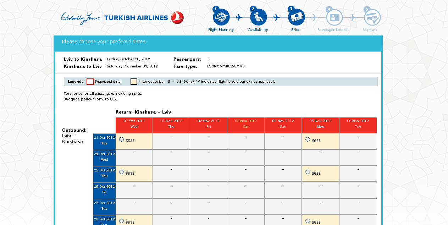Select $633 fare for 28 Oct and 31 Oct
Viewport: 448px width, 225px height.
[x=122, y=221]
